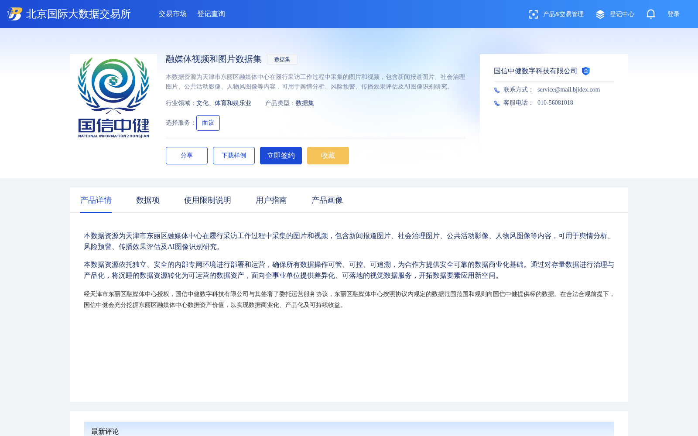Click the 北京国际大数据交易所 site title

pyautogui.click(x=79, y=14)
